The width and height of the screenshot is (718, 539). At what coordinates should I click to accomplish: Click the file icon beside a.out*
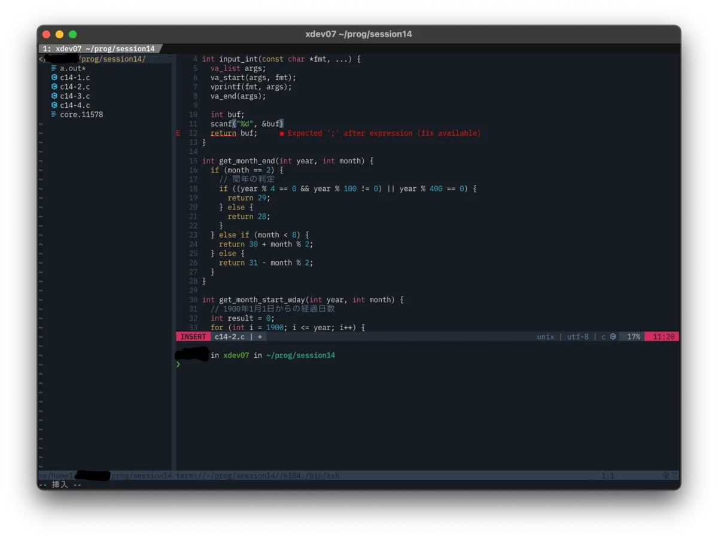(54, 68)
